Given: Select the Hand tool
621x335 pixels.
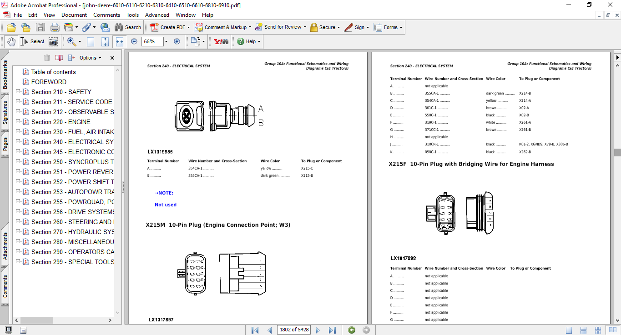Looking at the screenshot, I should [x=11, y=41].
